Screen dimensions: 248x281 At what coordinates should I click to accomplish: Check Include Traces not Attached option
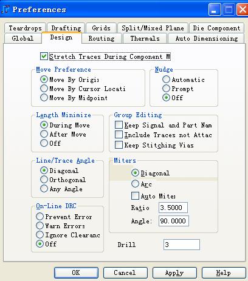coord(119,135)
